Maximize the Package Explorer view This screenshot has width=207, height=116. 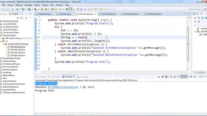pos(30,14)
